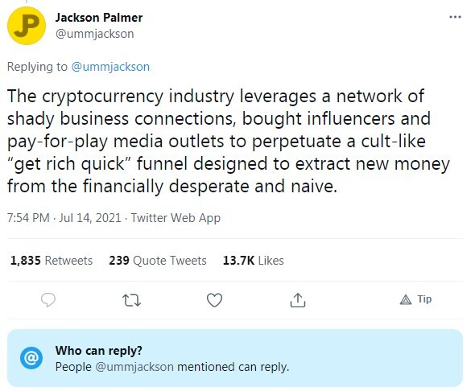Open @ummjackson link in Replying to

coord(110,67)
